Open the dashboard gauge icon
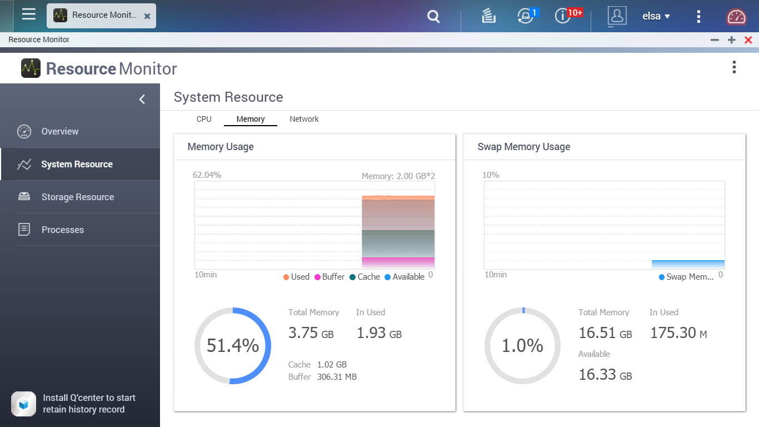 (737, 17)
